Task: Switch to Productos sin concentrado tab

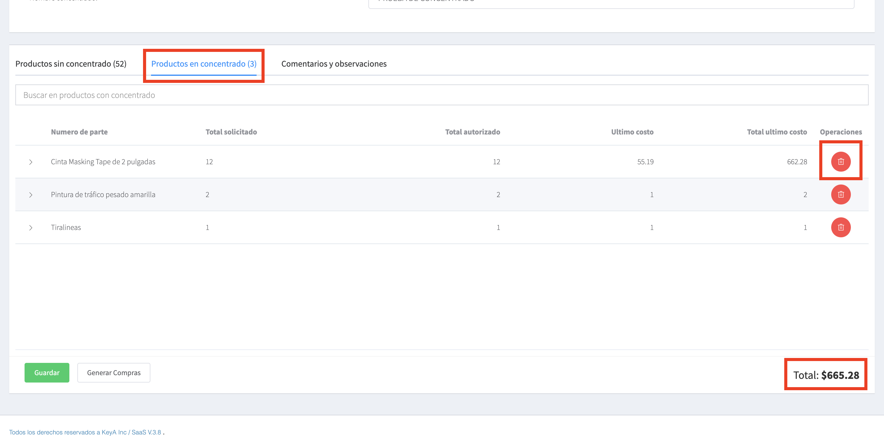Action: 71,64
